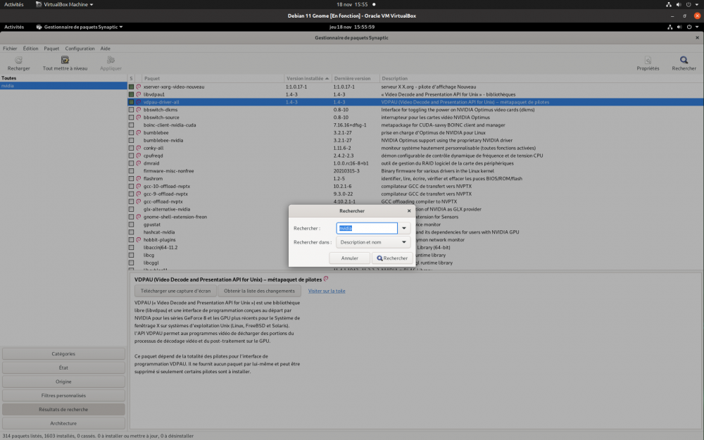Image resolution: width=704 pixels, height=440 pixels.
Task: Click Synaptic app icon in guest top bar
Action: click(x=39, y=27)
